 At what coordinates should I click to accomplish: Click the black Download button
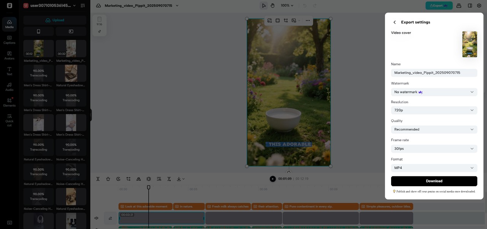[x=434, y=181]
